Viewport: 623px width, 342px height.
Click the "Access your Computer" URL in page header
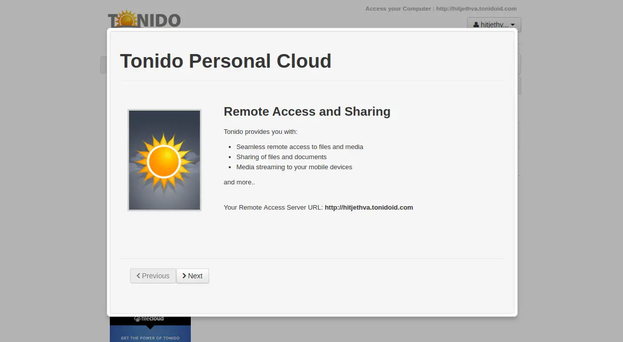click(476, 9)
